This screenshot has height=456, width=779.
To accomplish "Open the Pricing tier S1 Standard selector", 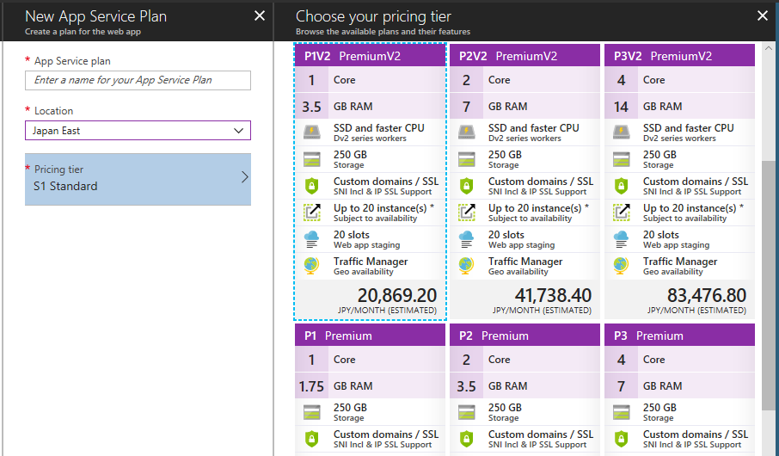I will tap(138, 179).
